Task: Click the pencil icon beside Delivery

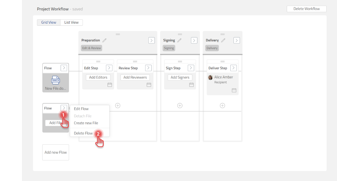Action: [x=223, y=40]
